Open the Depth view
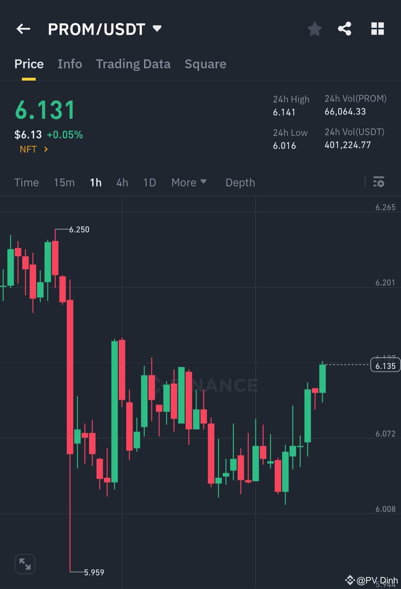The height and width of the screenshot is (589, 401). [x=240, y=182]
